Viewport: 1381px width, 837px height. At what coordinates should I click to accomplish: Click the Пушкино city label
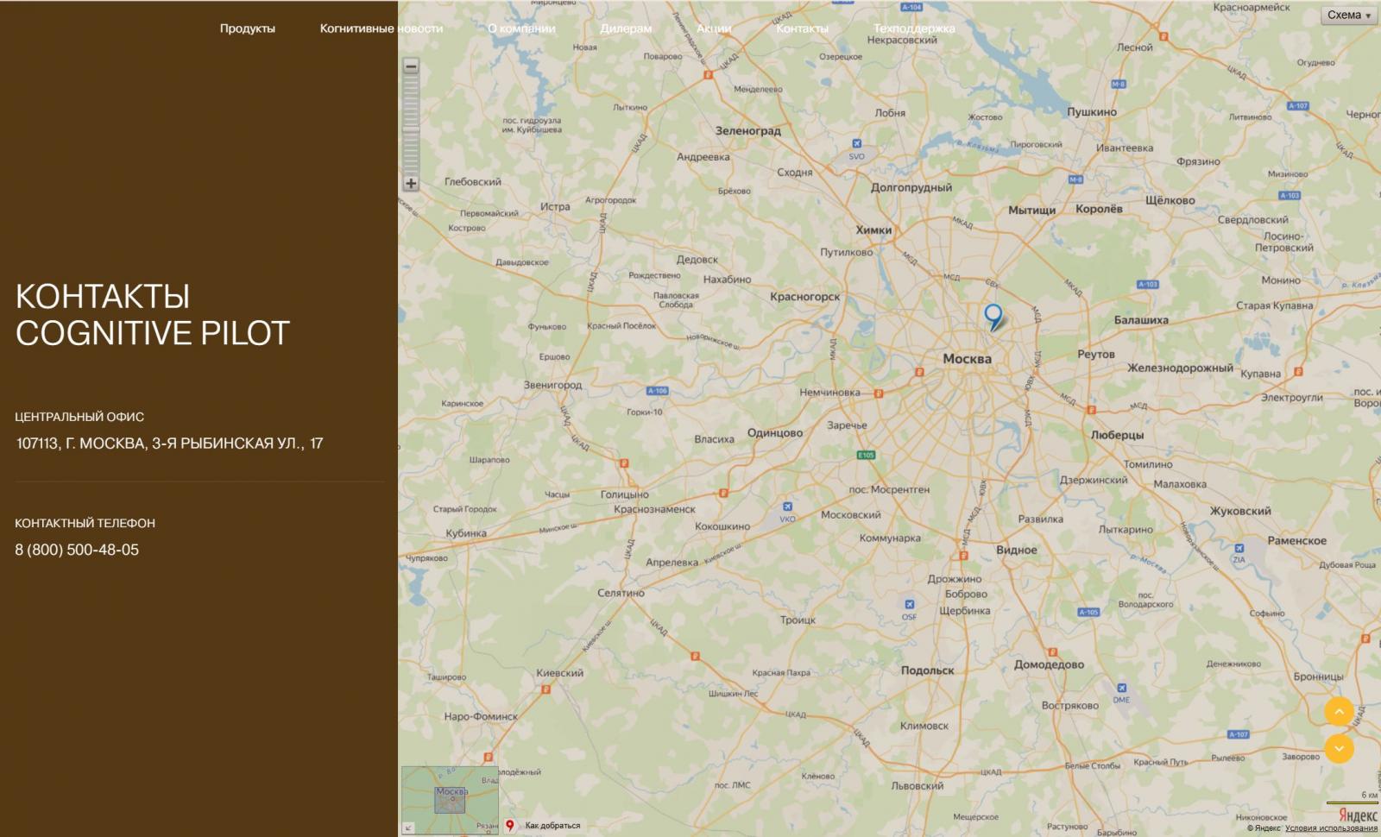[x=1092, y=112]
